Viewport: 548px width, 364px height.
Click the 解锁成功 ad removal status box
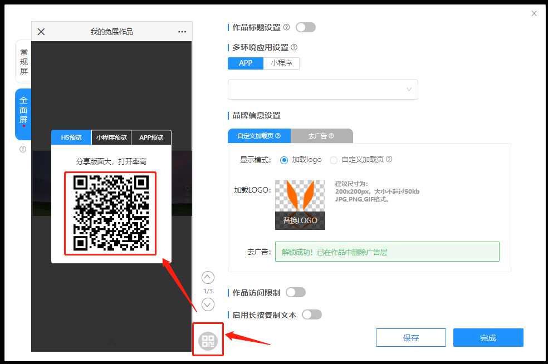[387, 252]
